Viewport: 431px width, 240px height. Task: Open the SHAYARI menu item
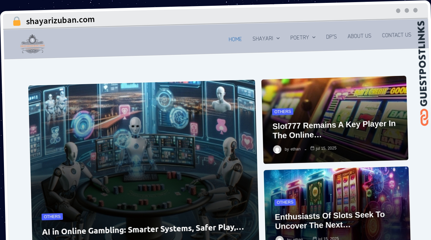click(x=263, y=38)
